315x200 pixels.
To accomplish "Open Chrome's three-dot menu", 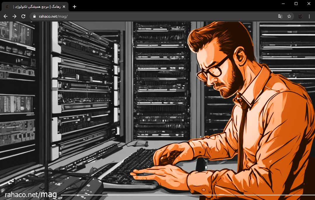I will click(309, 16).
